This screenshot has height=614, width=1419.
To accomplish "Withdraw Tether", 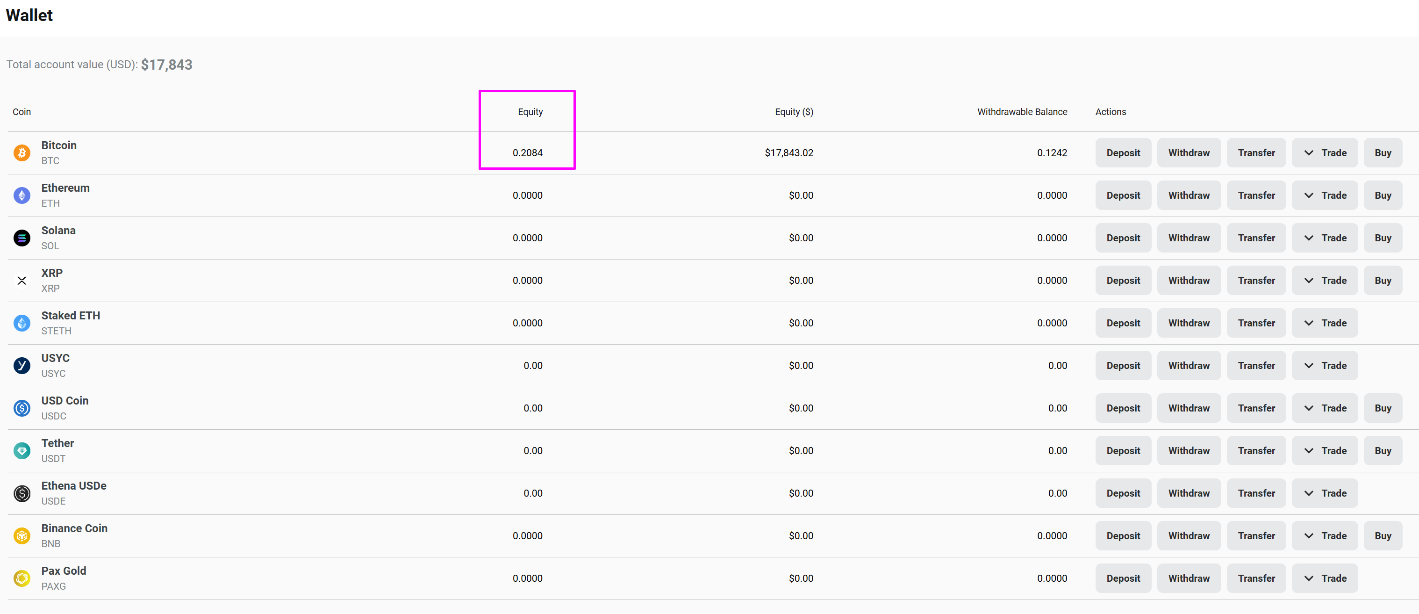I will click(x=1189, y=451).
